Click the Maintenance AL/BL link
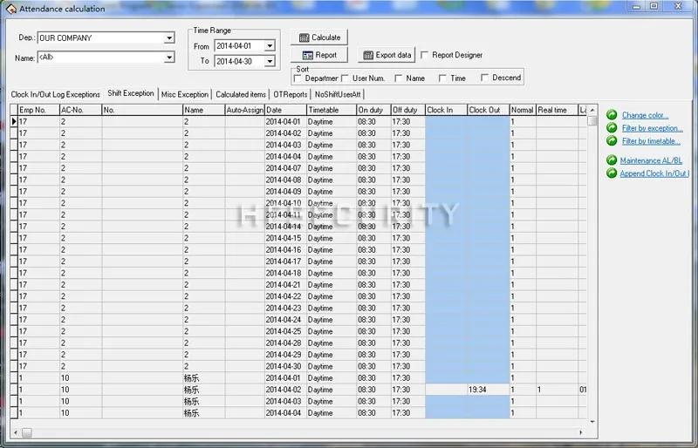Screen dimensions: 698x448 pyautogui.click(x=651, y=160)
